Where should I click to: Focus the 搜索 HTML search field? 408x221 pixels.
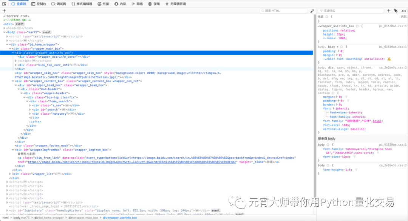(284, 11)
